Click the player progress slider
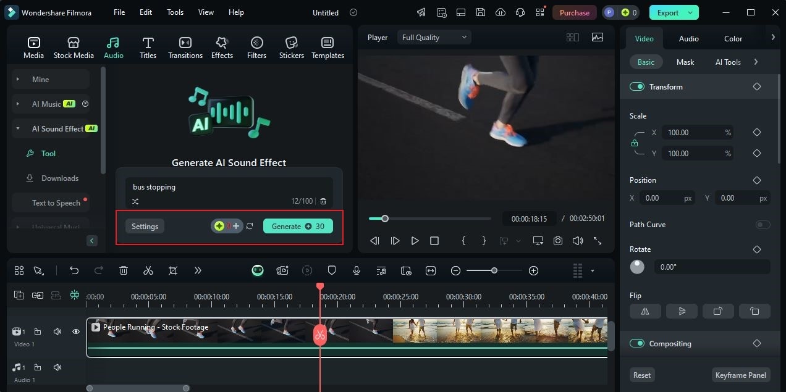 (430, 219)
